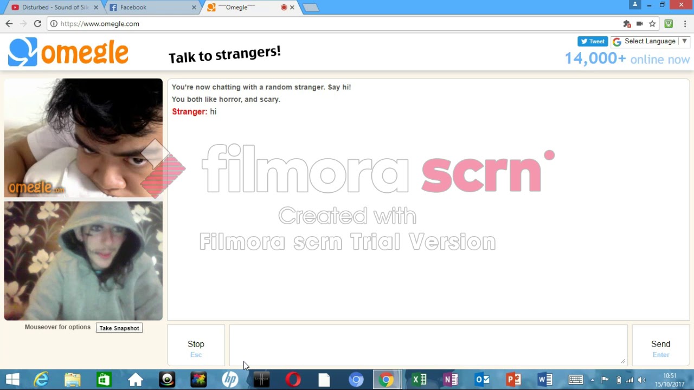
Task: Click the battery icon in system tray
Action: (619, 380)
